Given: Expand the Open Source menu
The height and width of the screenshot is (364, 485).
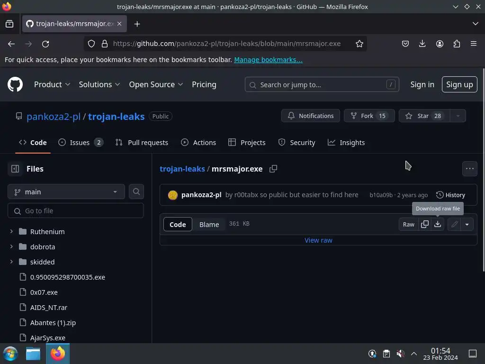Looking at the screenshot, I should click(x=156, y=84).
